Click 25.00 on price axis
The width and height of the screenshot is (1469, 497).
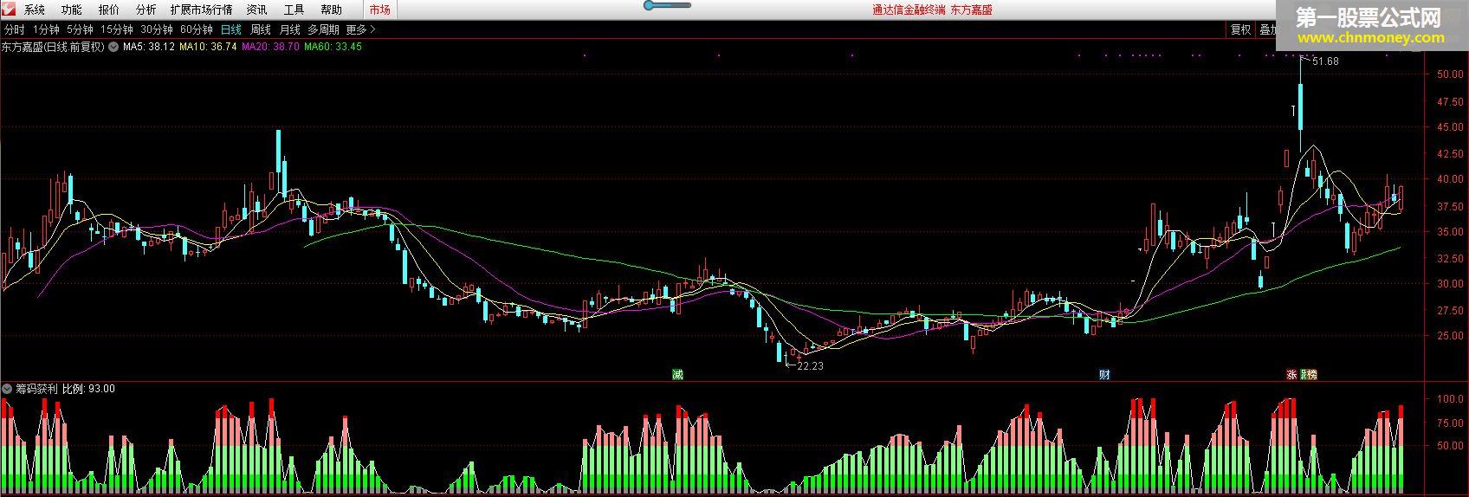1449,336
